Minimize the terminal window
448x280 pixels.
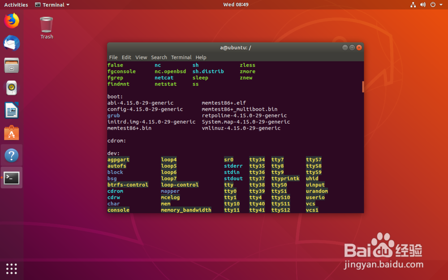(x=345, y=47)
